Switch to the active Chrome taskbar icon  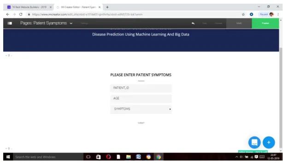[x=159, y=157]
